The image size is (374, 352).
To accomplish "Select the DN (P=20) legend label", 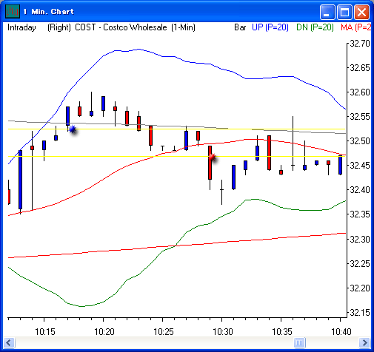I will [x=315, y=27].
